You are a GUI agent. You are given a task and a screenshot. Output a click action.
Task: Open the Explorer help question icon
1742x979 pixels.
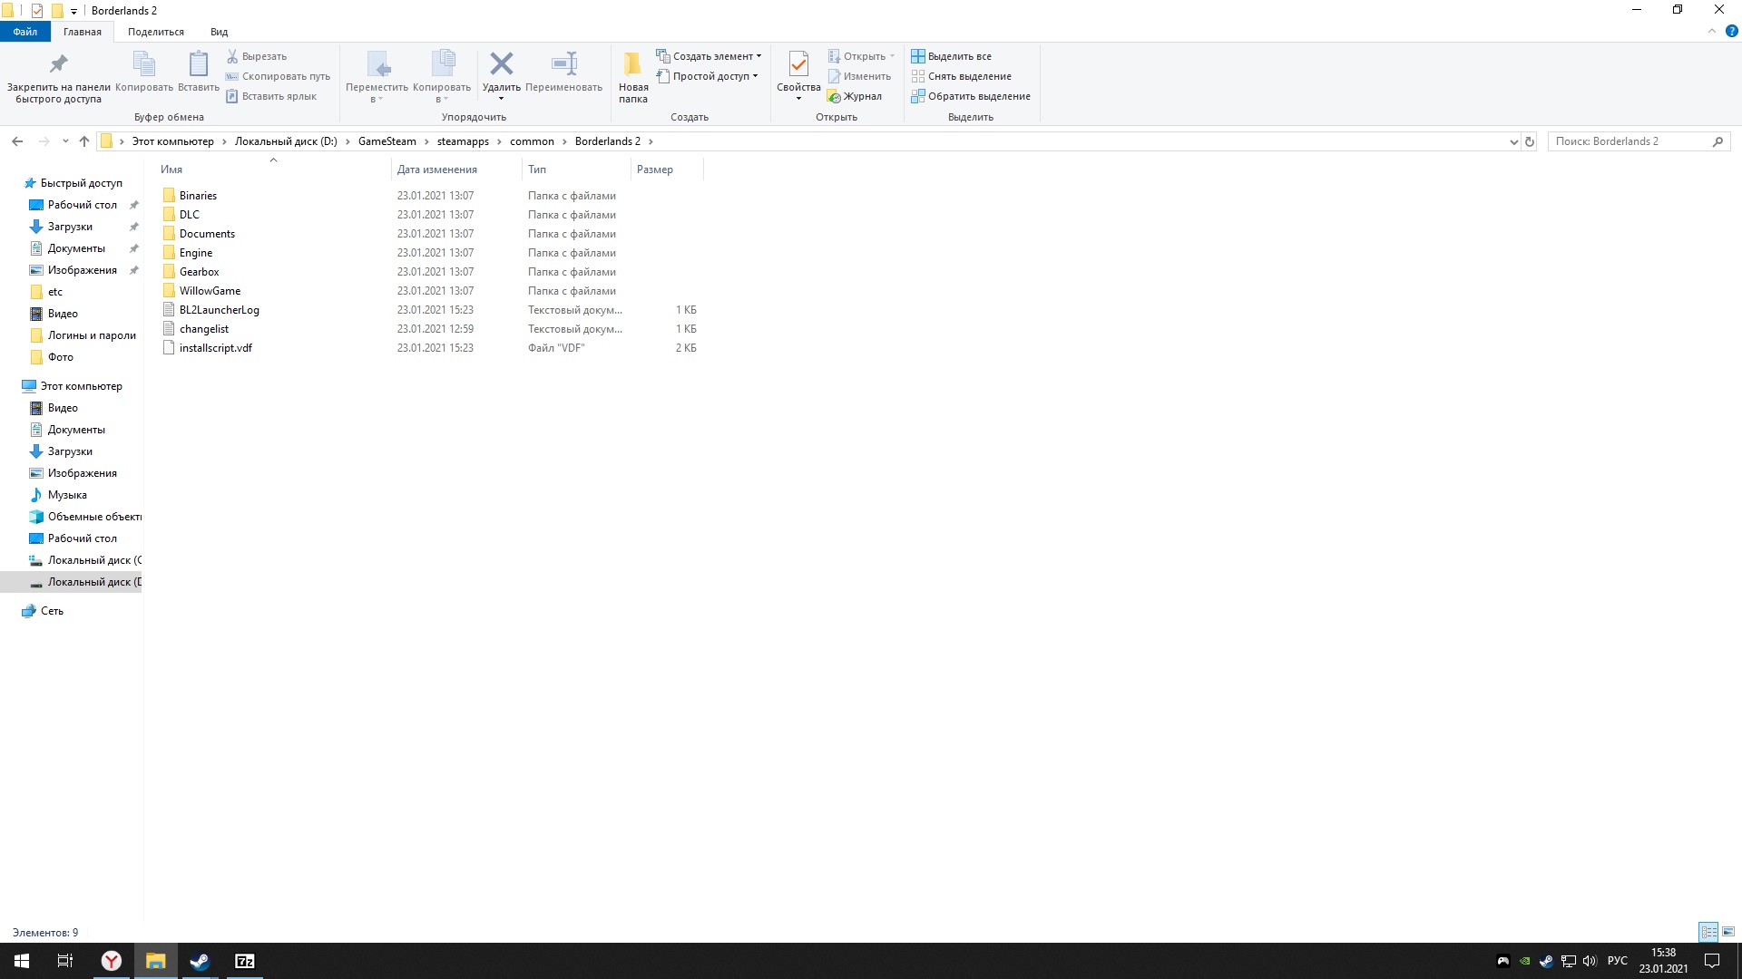coord(1731,32)
